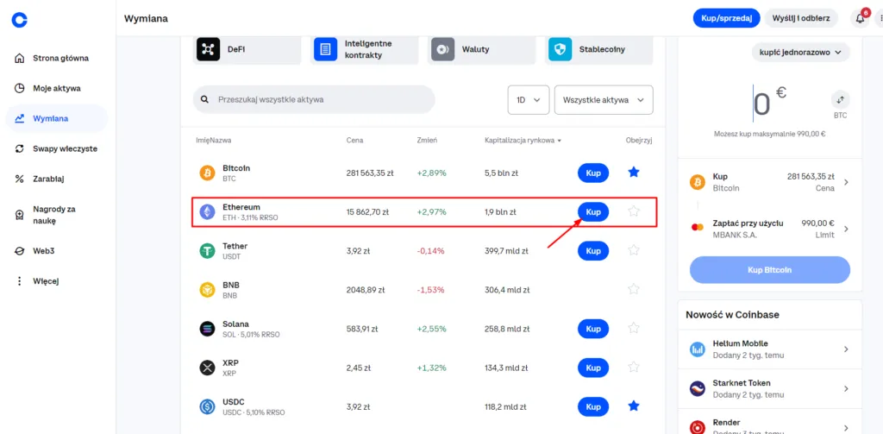Add Solana to watchlist with star
This screenshot has width=883, height=434.
(x=634, y=328)
